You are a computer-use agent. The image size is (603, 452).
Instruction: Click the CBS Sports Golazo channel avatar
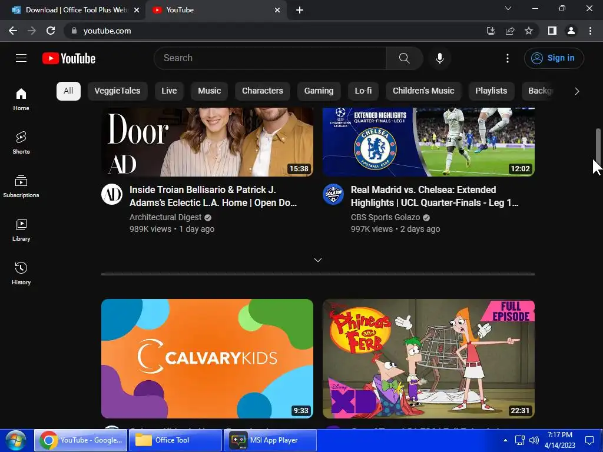point(333,194)
